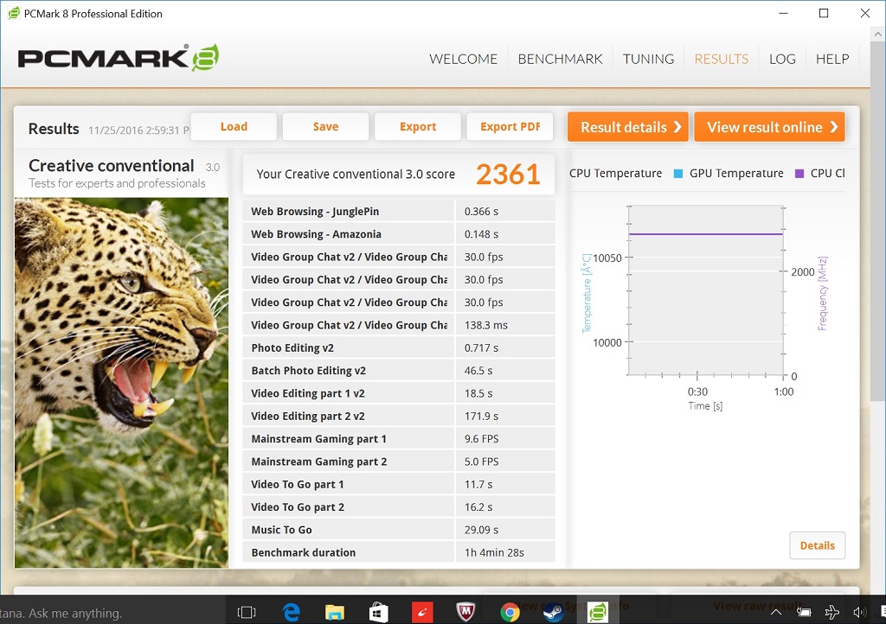Click the leopard image thumbnail
The width and height of the screenshot is (886, 624).
click(x=121, y=383)
